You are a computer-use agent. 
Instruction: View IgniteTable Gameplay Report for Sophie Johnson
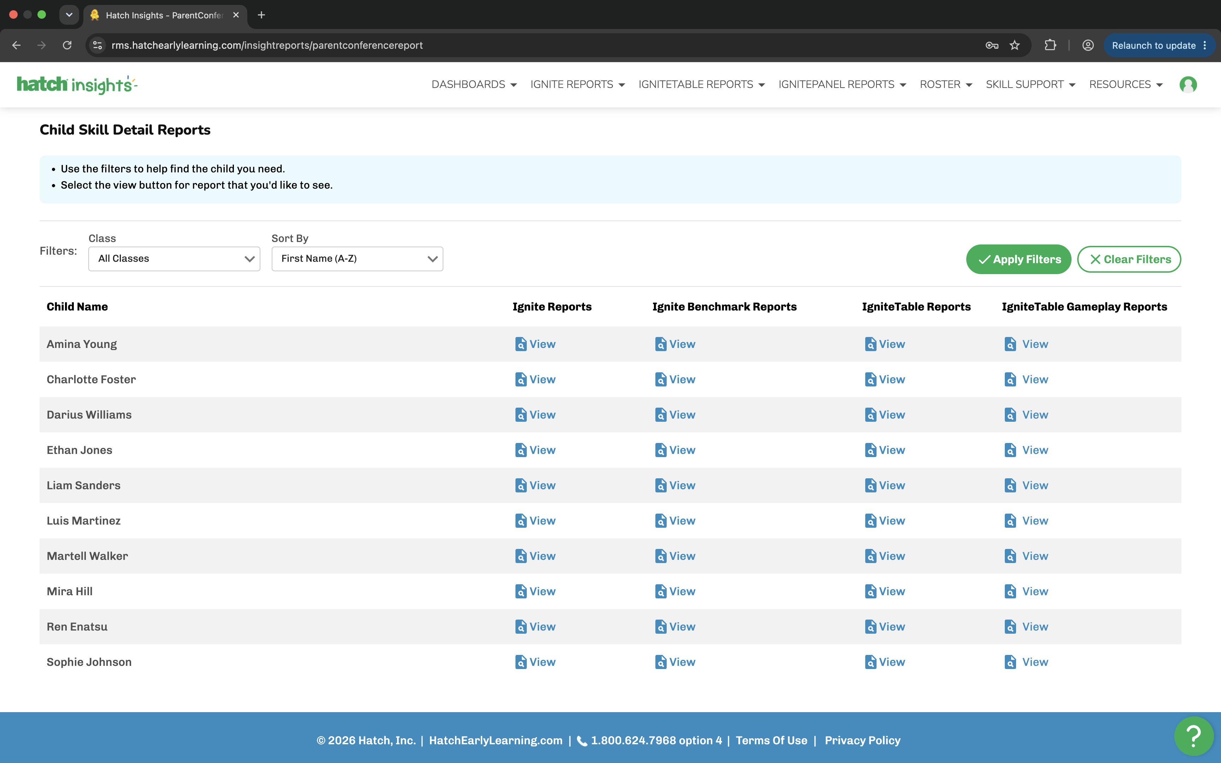point(1026,662)
